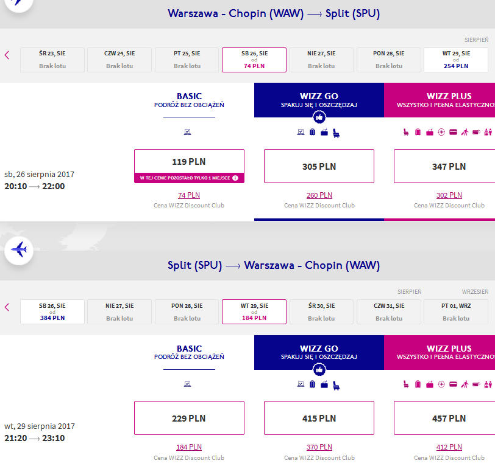Image resolution: width=495 pixels, height=466 pixels.
Task: Click the pink card icon under outbound WIZZ PLUS
Action: pyautogui.click(x=453, y=132)
